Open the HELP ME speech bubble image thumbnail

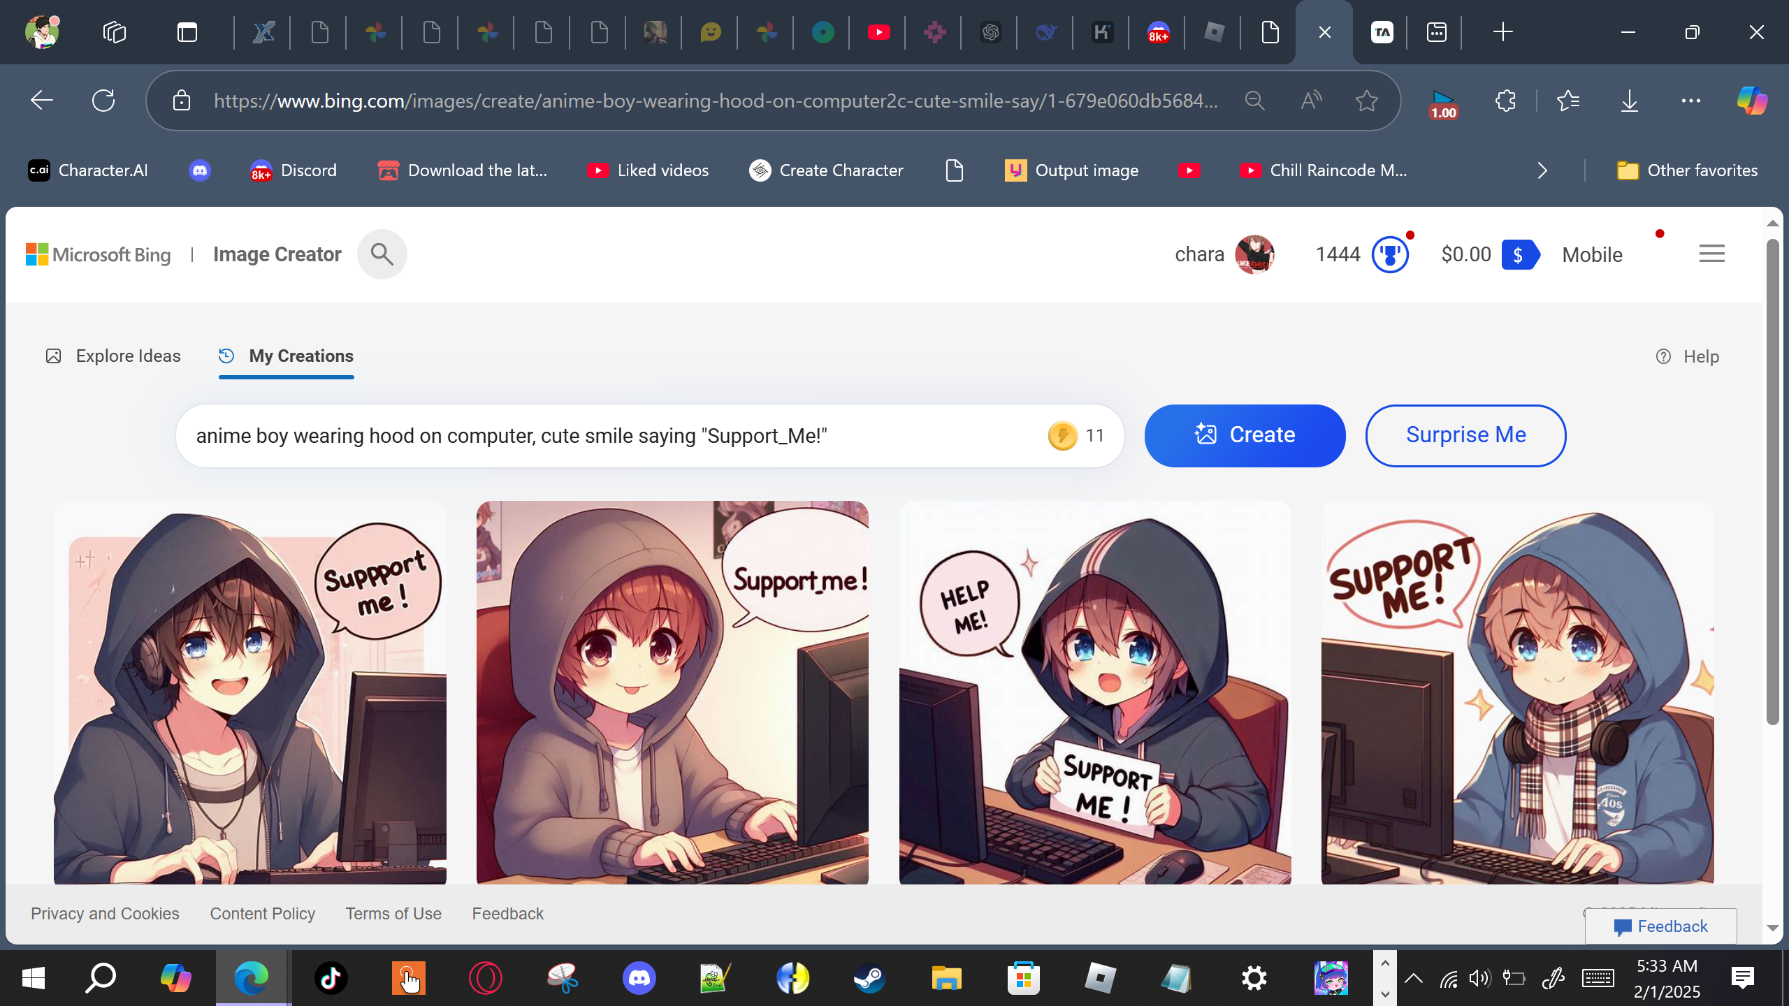[x=1094, y=692]
